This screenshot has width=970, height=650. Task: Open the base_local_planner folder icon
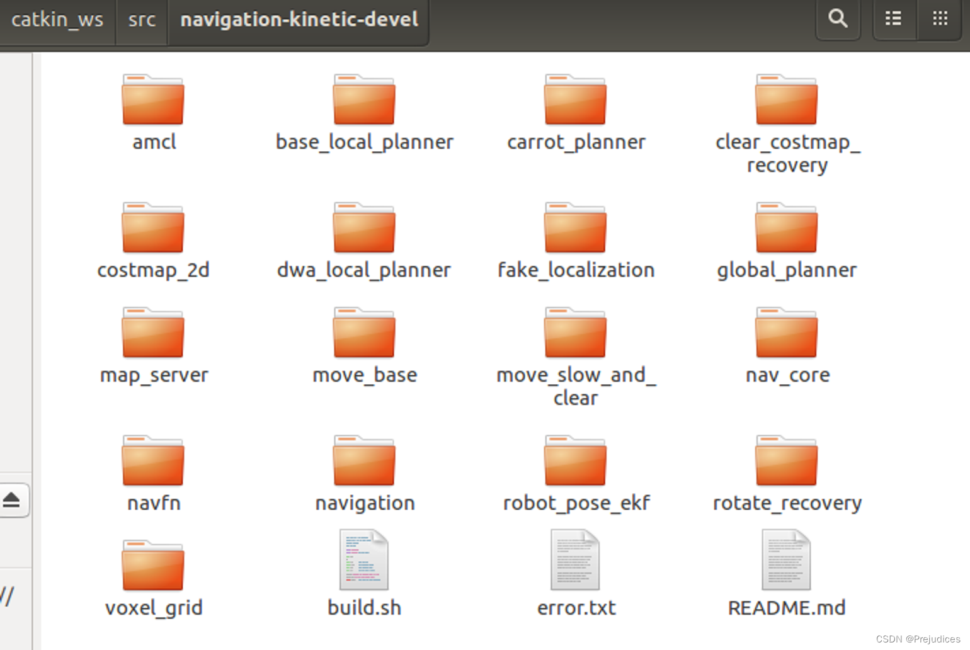pyautogui.click(x=364, y=100)
